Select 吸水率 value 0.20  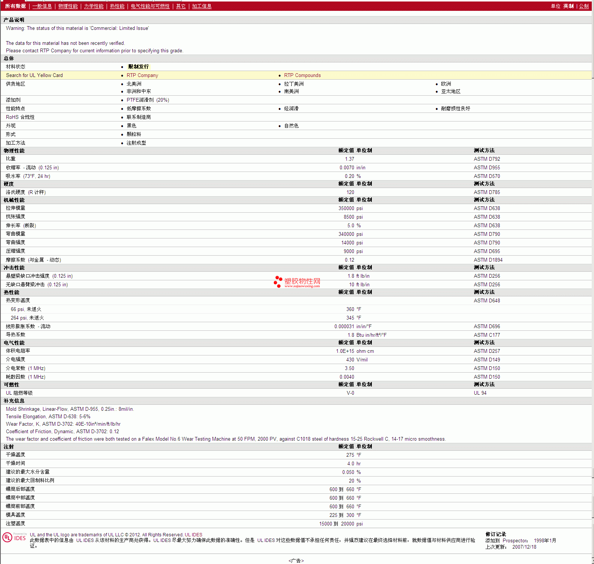pyautogui.click(x=349, y=176)
